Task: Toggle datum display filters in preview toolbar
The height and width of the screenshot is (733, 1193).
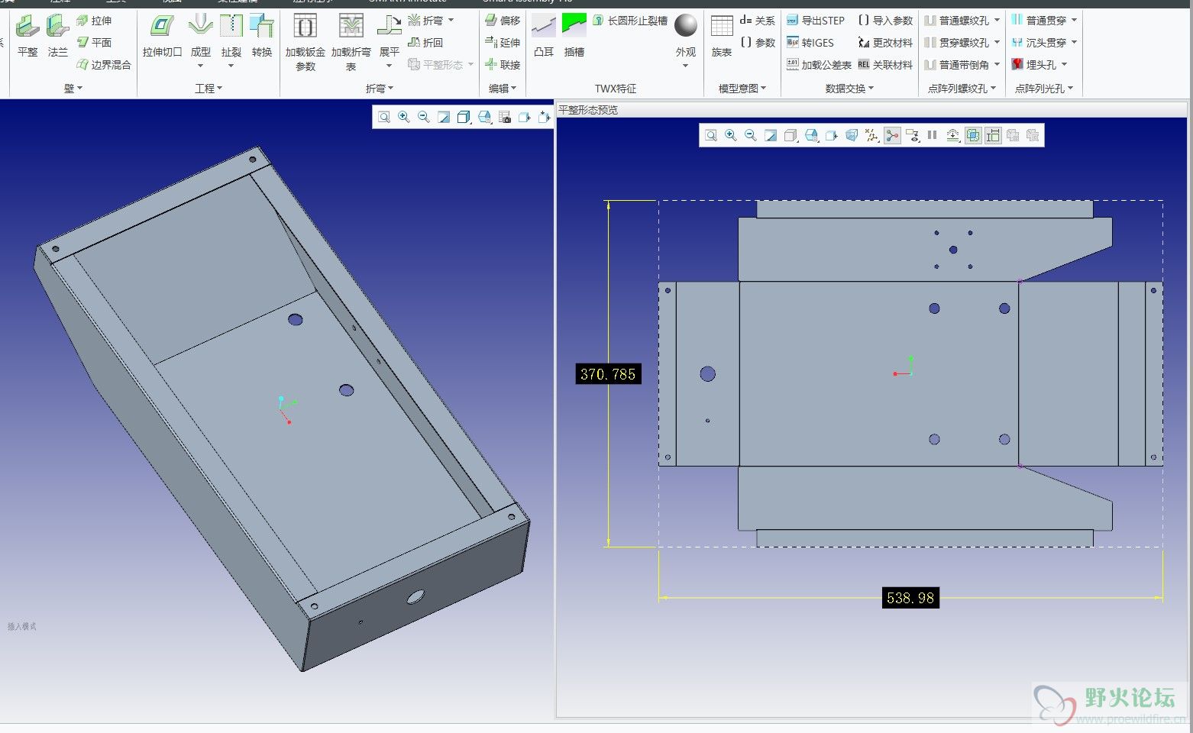Action: (x=871, y=135)
